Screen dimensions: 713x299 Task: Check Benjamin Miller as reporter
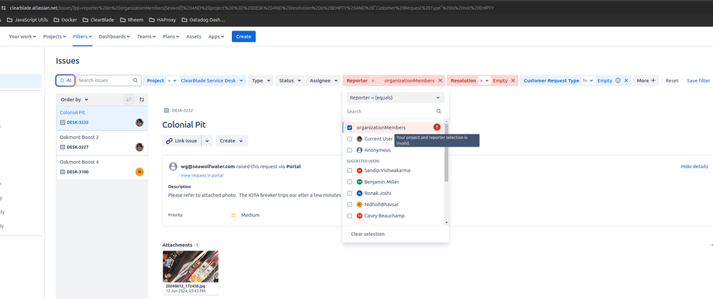(x=350, y=182)
